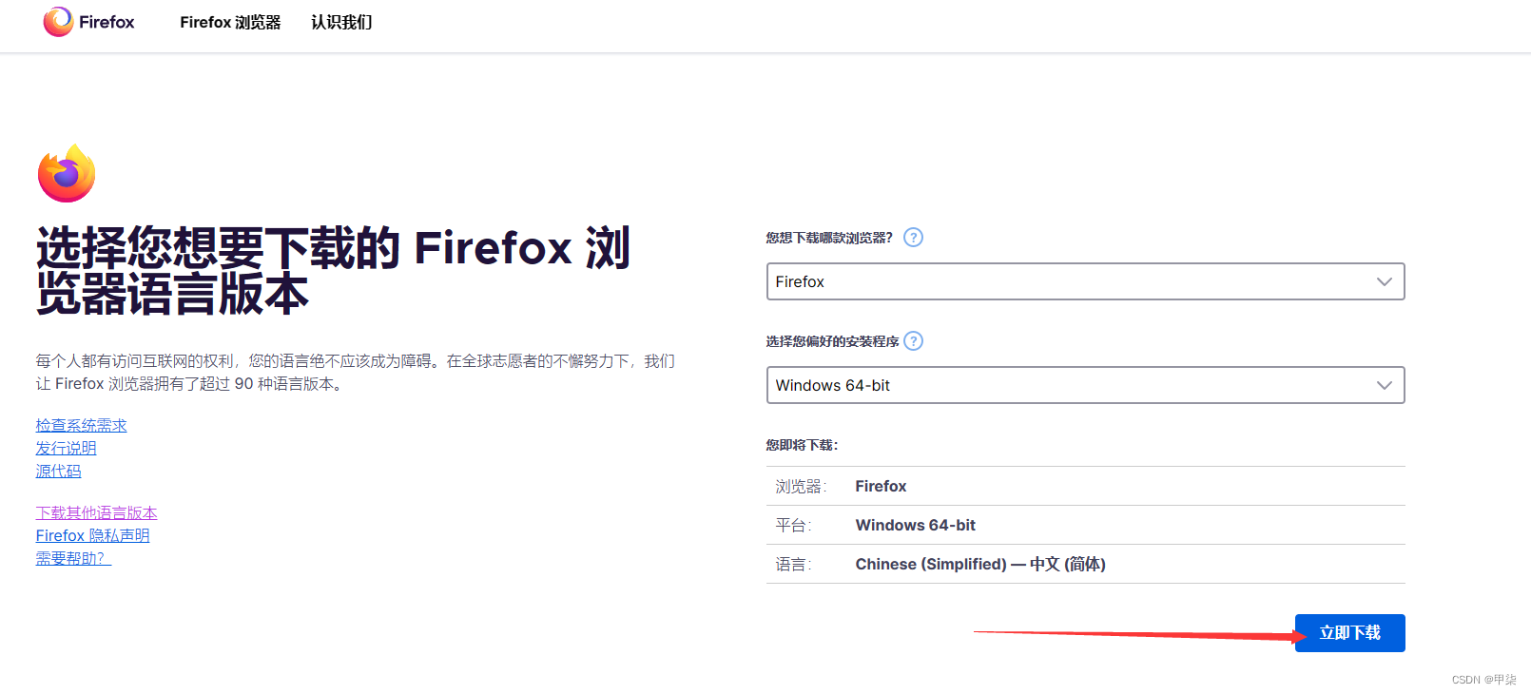Click the label 您想下载哪款浏览器？
The width and height of the screenshot is (1531, 694).
829,238
